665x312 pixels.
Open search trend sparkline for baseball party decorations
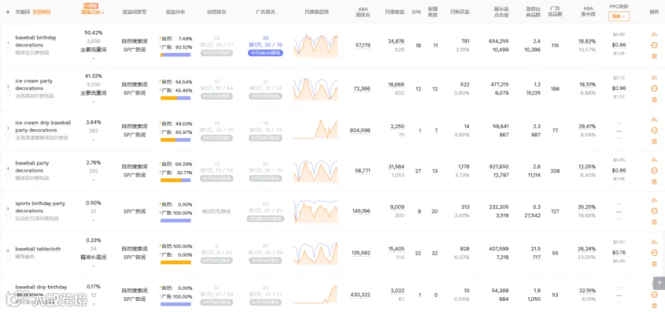tap(316, 171)
